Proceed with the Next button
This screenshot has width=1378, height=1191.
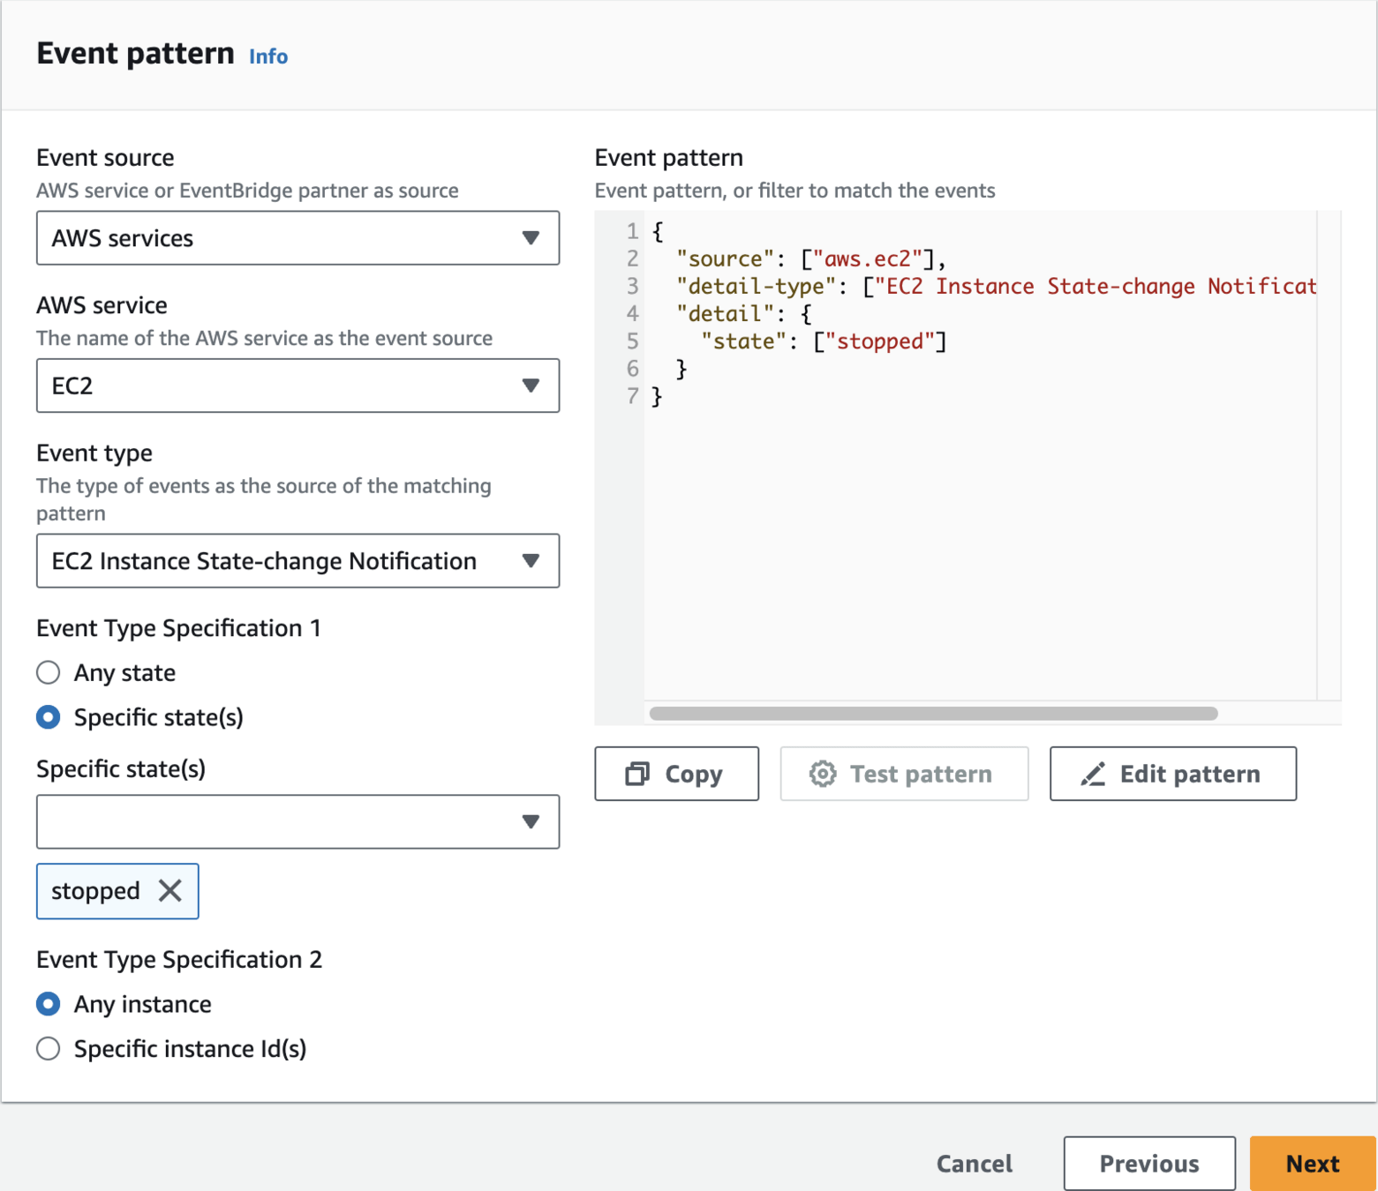1313,1164
